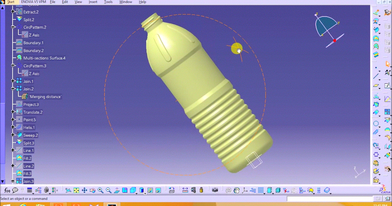
Task: Open the Formula f(x) editor
Action: tap(7, 190)
